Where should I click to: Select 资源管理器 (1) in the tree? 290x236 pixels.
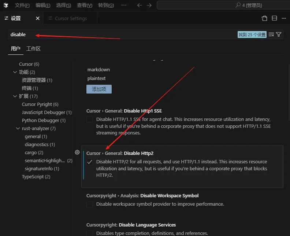[x=37, y=80]
